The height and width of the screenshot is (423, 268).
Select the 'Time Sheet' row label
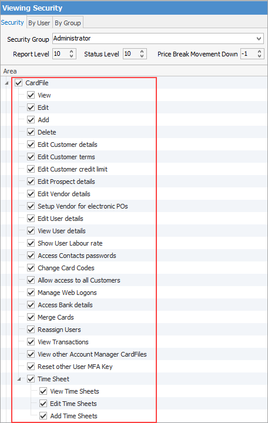click(x=53, y=379)
